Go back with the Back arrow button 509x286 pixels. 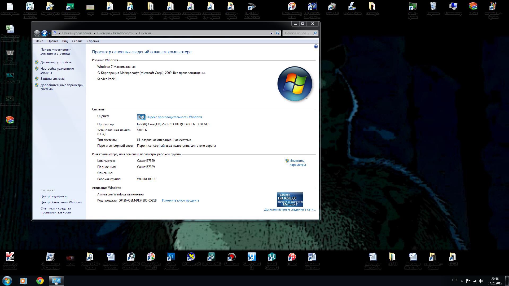click(x=37, y=33)
